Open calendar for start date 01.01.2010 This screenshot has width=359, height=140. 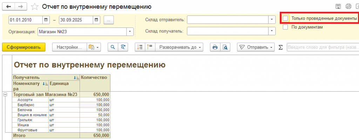coord(46,20)
